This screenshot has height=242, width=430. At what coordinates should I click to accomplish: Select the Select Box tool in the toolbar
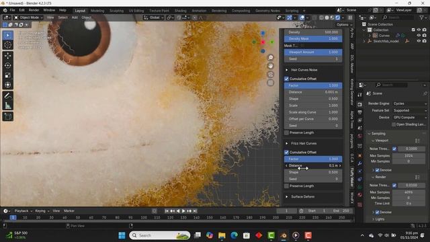(7, 36)
